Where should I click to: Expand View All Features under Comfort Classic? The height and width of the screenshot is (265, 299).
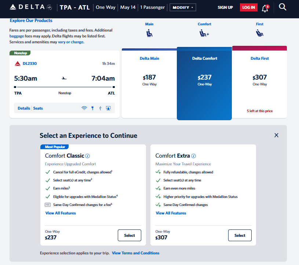pyautogui.click(x=61, y=213)
